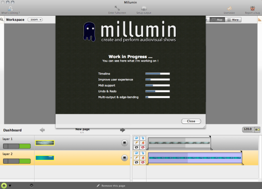
Task: Stop playback on layer 1
Action: pyautogui.click(x=124, y=143)
